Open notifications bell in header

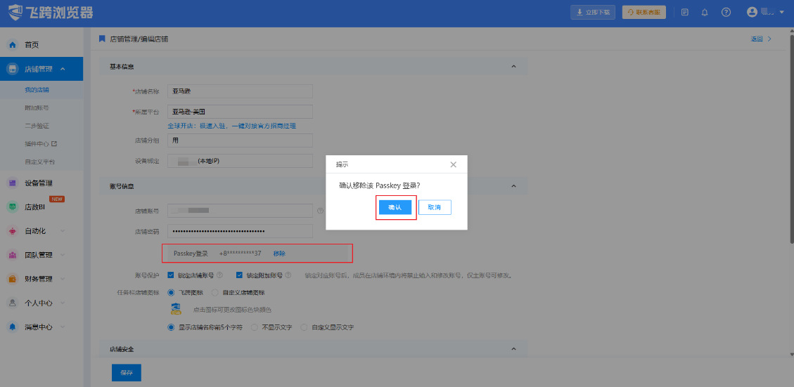click(x=705, y=13)
